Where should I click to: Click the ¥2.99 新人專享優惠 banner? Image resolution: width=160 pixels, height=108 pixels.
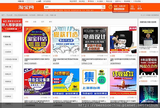(x=12, y=25)
